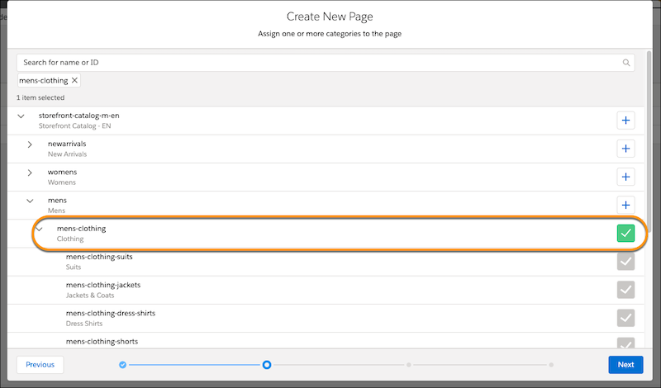This screenshot has width=661, height=388.
Task: Add womens category with plus icon
Action: pos(625,177)
